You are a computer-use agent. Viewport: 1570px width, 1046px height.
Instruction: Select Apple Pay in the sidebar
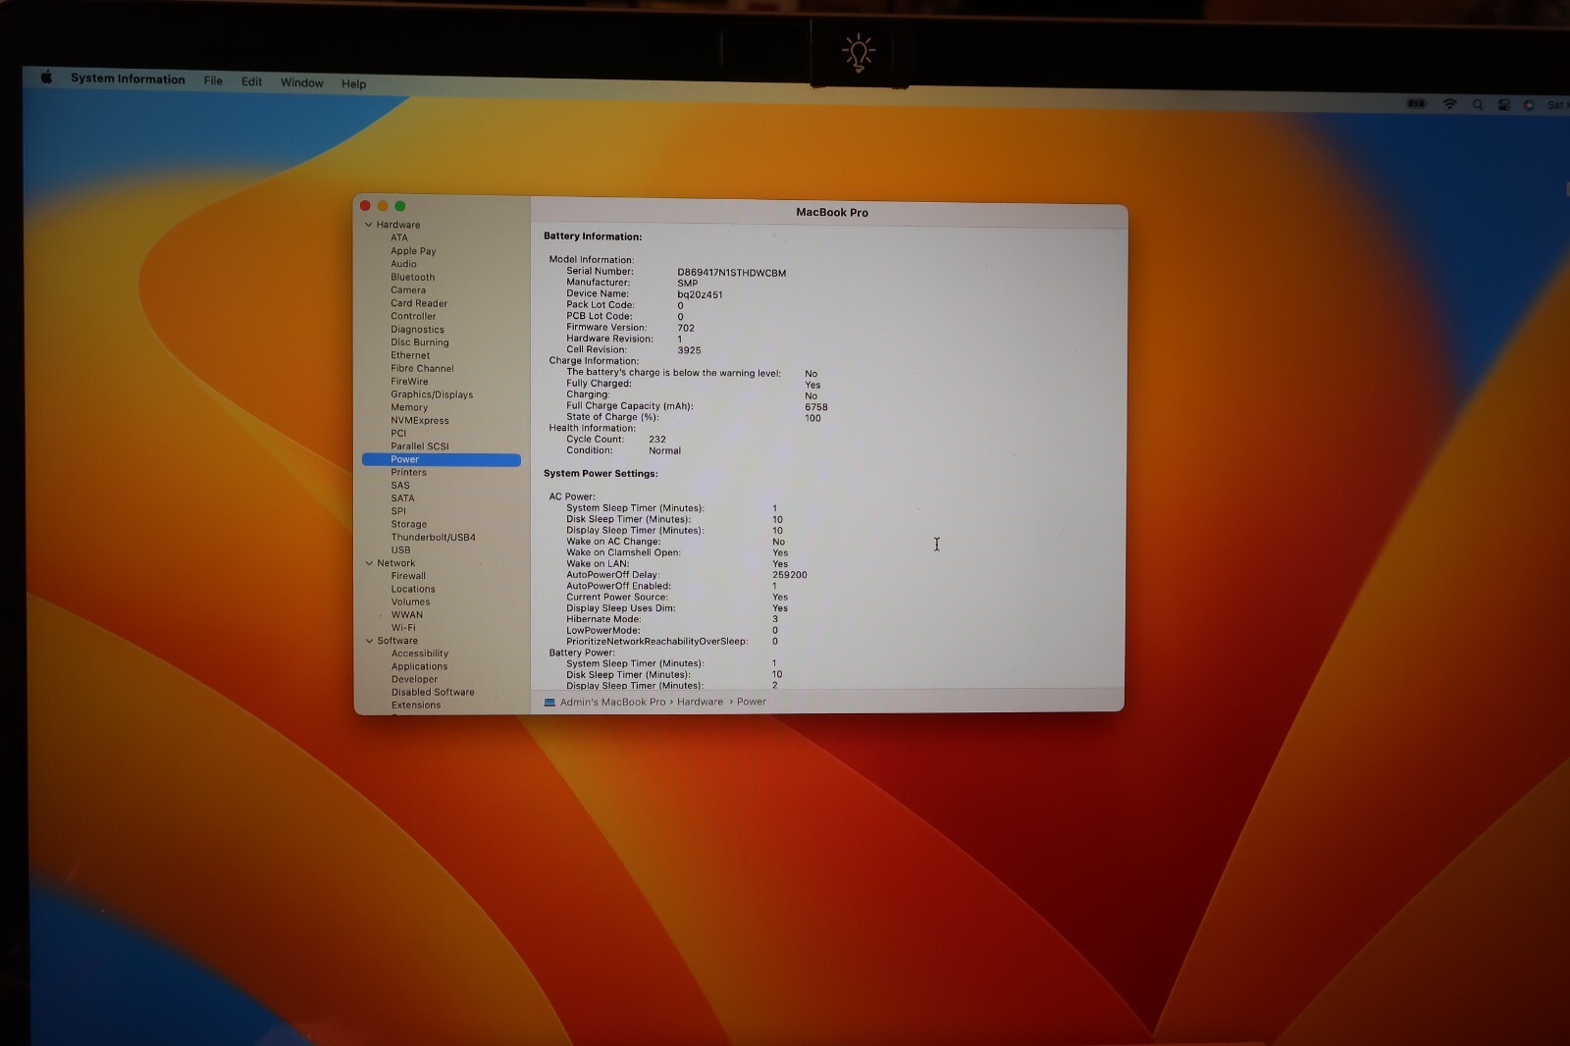click(413, 251)
